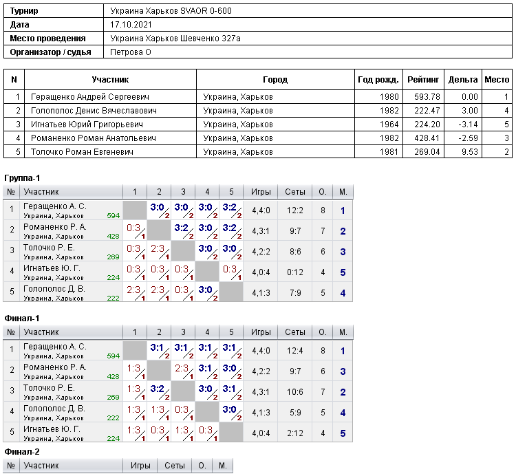Screen dimensions: 516x476
Task: Click the 'Финал-2' section heading
Action: tap(22, 452)
